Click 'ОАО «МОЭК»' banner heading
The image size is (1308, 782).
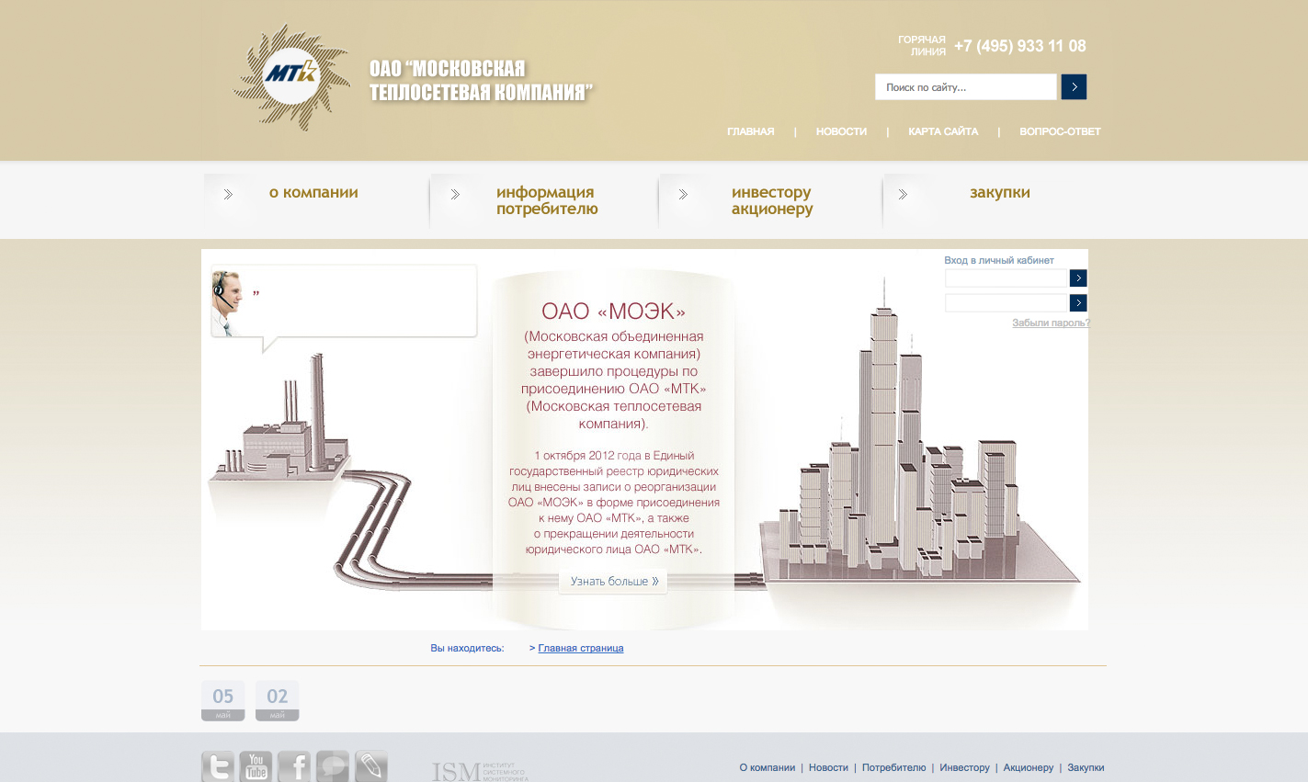tap(613, 312)
